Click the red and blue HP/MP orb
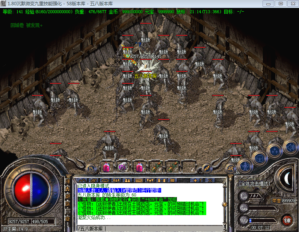Viewport: 299px width, 232px height. [32, 190]
